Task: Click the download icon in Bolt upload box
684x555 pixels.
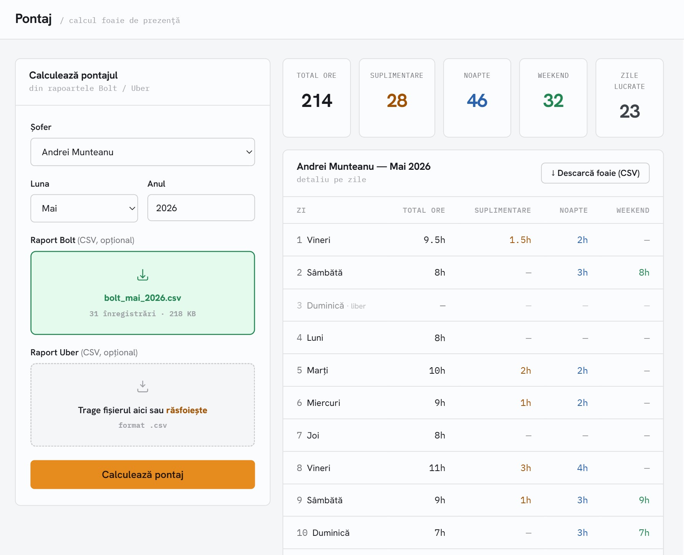Action: coord(142,275)
